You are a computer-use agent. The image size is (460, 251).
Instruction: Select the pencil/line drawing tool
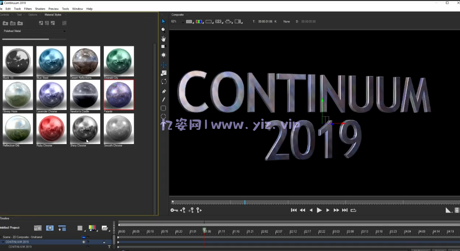click(163, 100)
